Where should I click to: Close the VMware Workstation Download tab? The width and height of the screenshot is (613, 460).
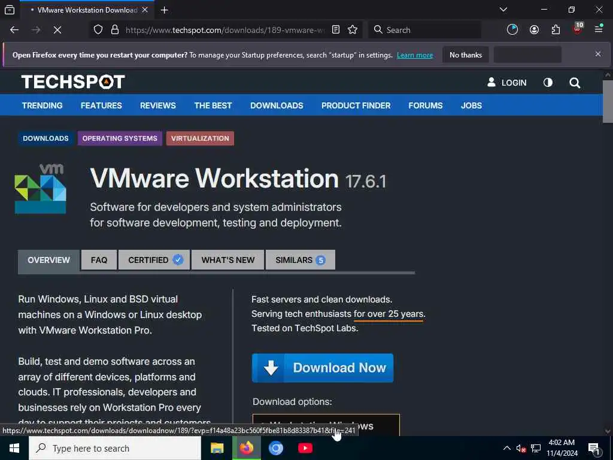(145, 10)
